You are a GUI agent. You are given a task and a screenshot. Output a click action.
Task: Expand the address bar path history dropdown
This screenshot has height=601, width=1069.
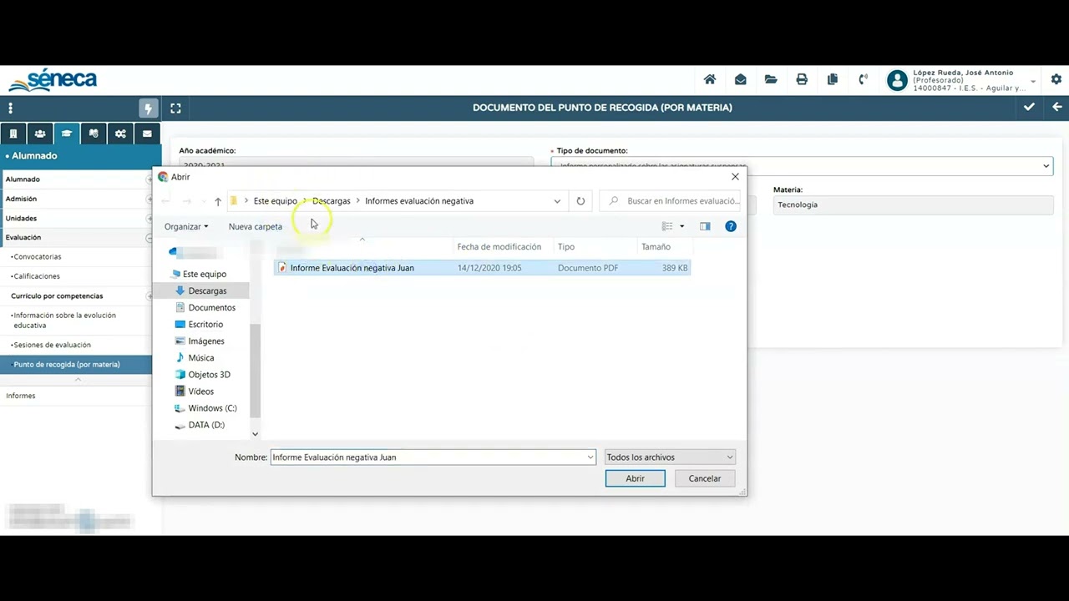click(x=557, y=201)
